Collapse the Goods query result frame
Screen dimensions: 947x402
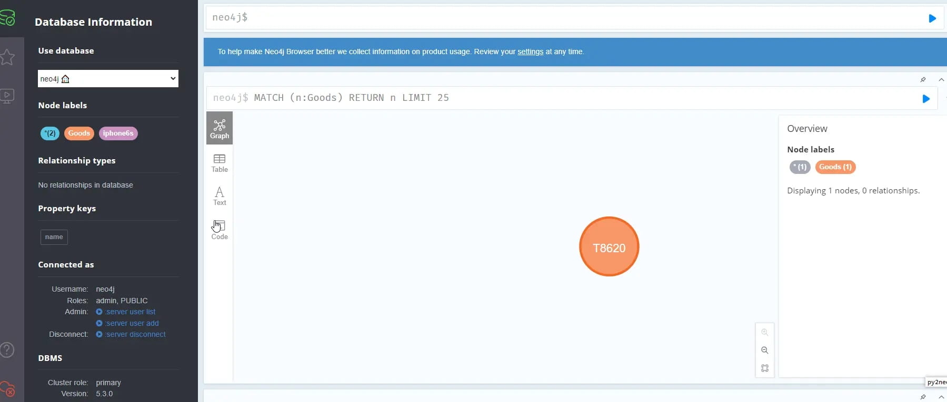(x=941, y=80)
